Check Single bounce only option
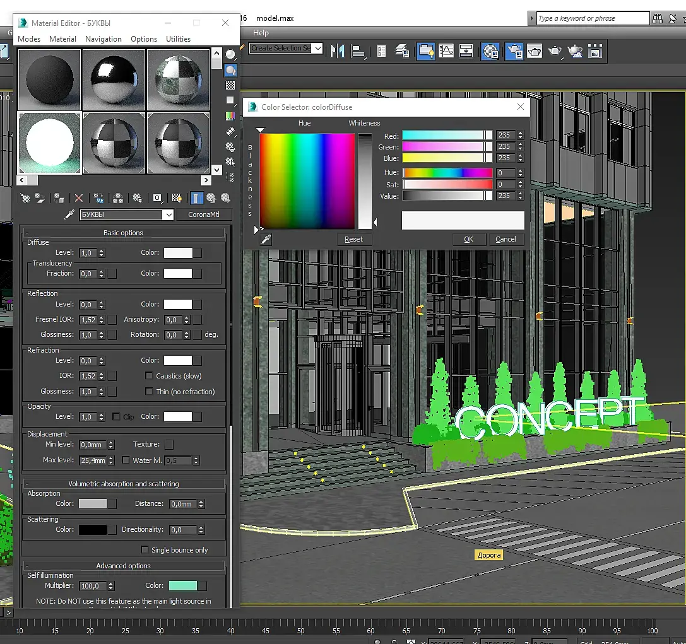 pos(145,550)
